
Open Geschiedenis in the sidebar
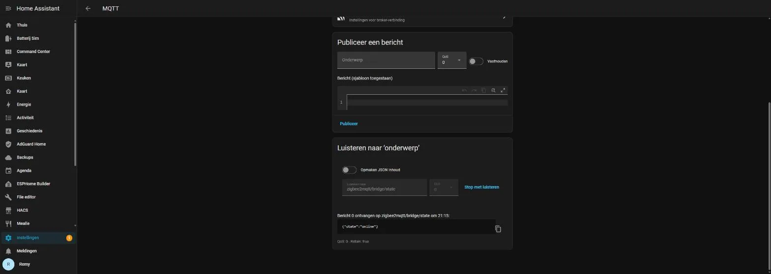coord(38,131)
